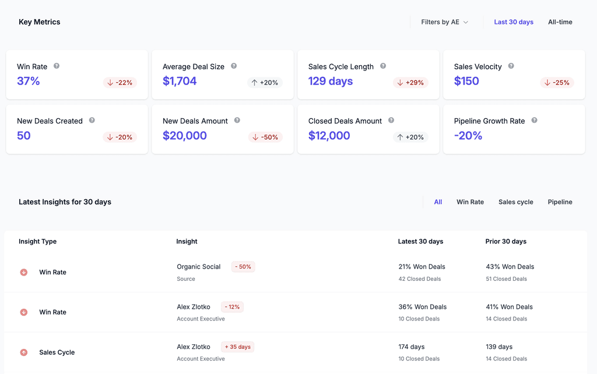597x374 pixels.
Task: Click the All insights filter
Action: pyautogui.click(x=438, y=202)
